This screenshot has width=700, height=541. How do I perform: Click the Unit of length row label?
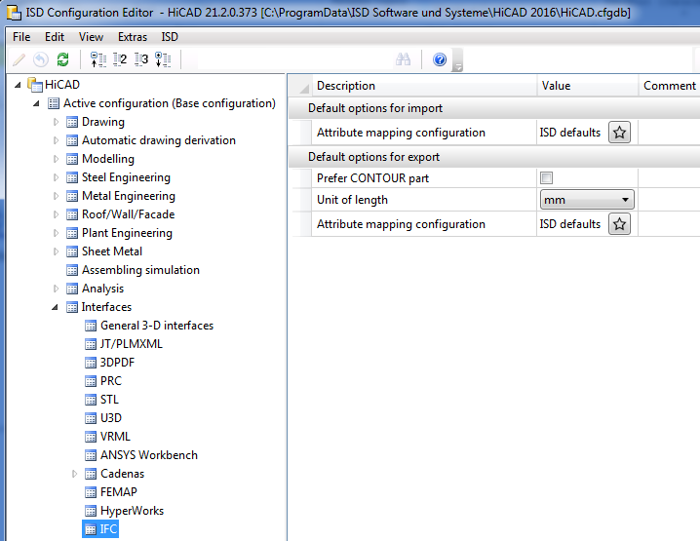pos(352,200)
